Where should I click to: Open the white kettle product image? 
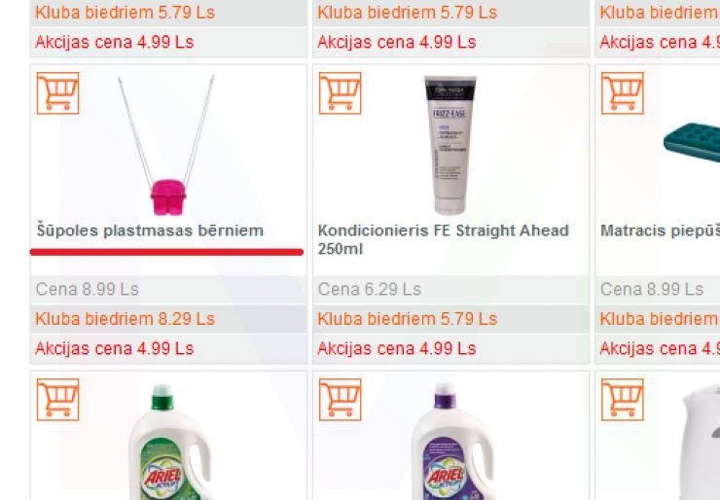point(701,443)
